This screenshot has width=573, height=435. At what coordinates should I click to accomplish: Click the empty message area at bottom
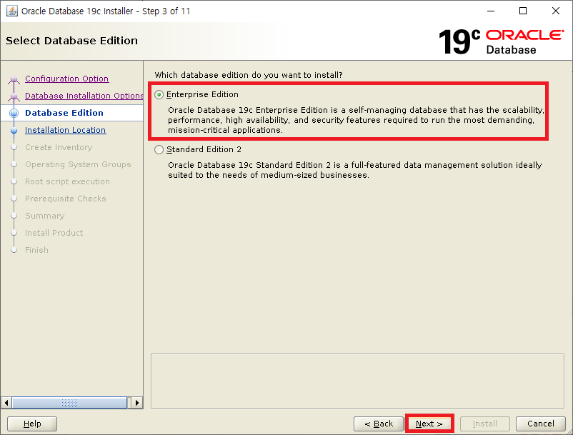coord(357,381)
